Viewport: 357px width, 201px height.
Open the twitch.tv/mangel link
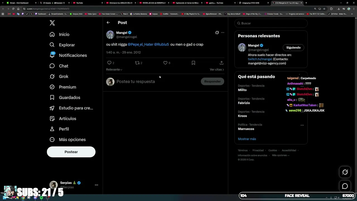[x=260, y=59]
